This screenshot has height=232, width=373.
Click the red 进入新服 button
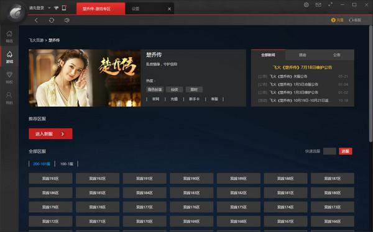[51, 134]
